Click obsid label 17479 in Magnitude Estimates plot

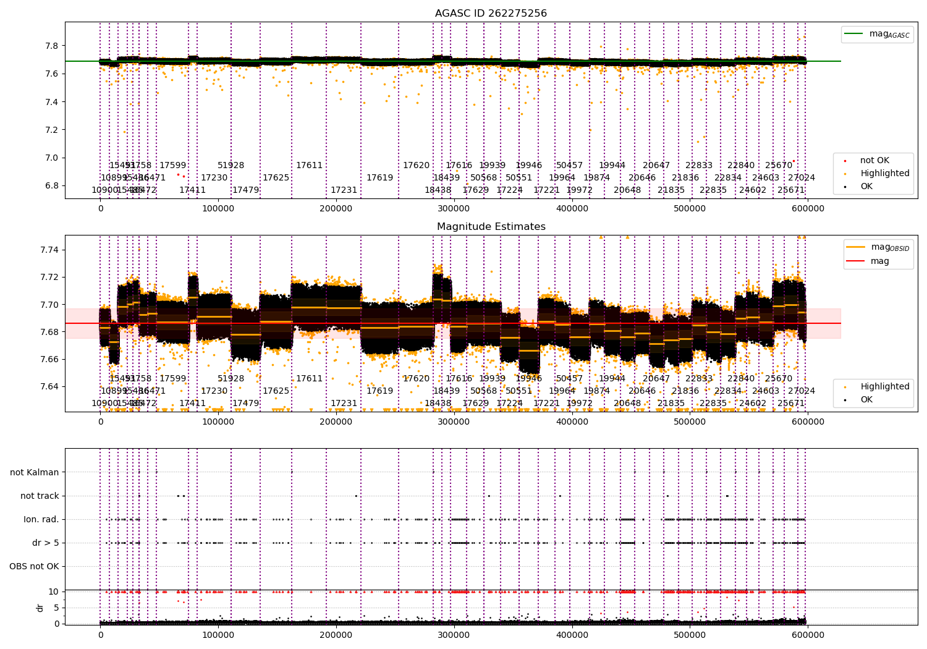(246, 404)
